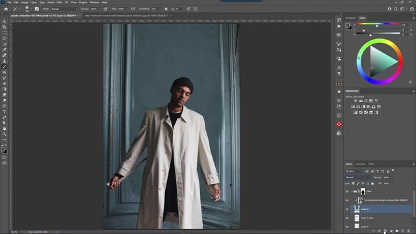Switch to blue textured cement document tab

point(126,16)
